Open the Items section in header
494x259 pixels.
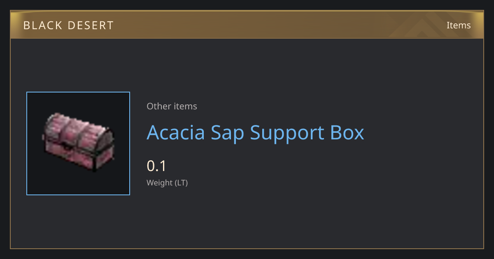pyautogui.click(x=459, y=25)
